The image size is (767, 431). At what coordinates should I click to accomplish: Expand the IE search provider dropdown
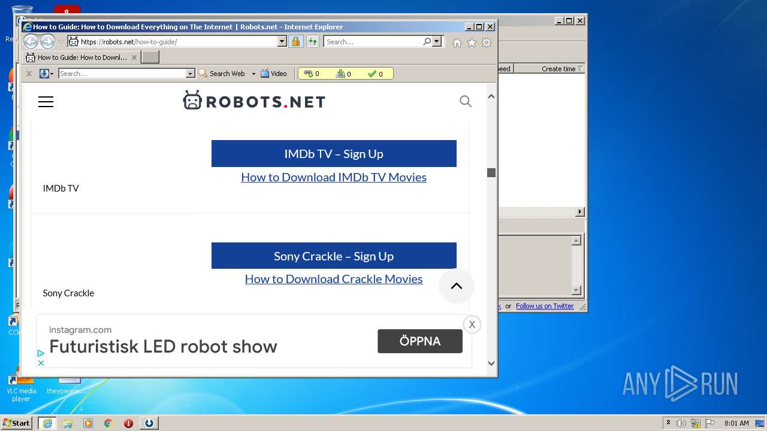(x=437, y=41)
